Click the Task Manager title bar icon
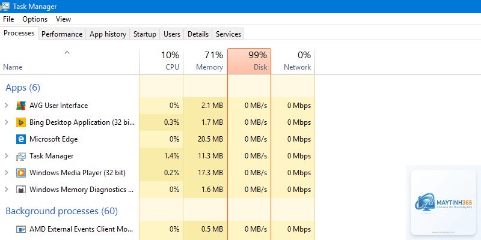 (5, 7)
